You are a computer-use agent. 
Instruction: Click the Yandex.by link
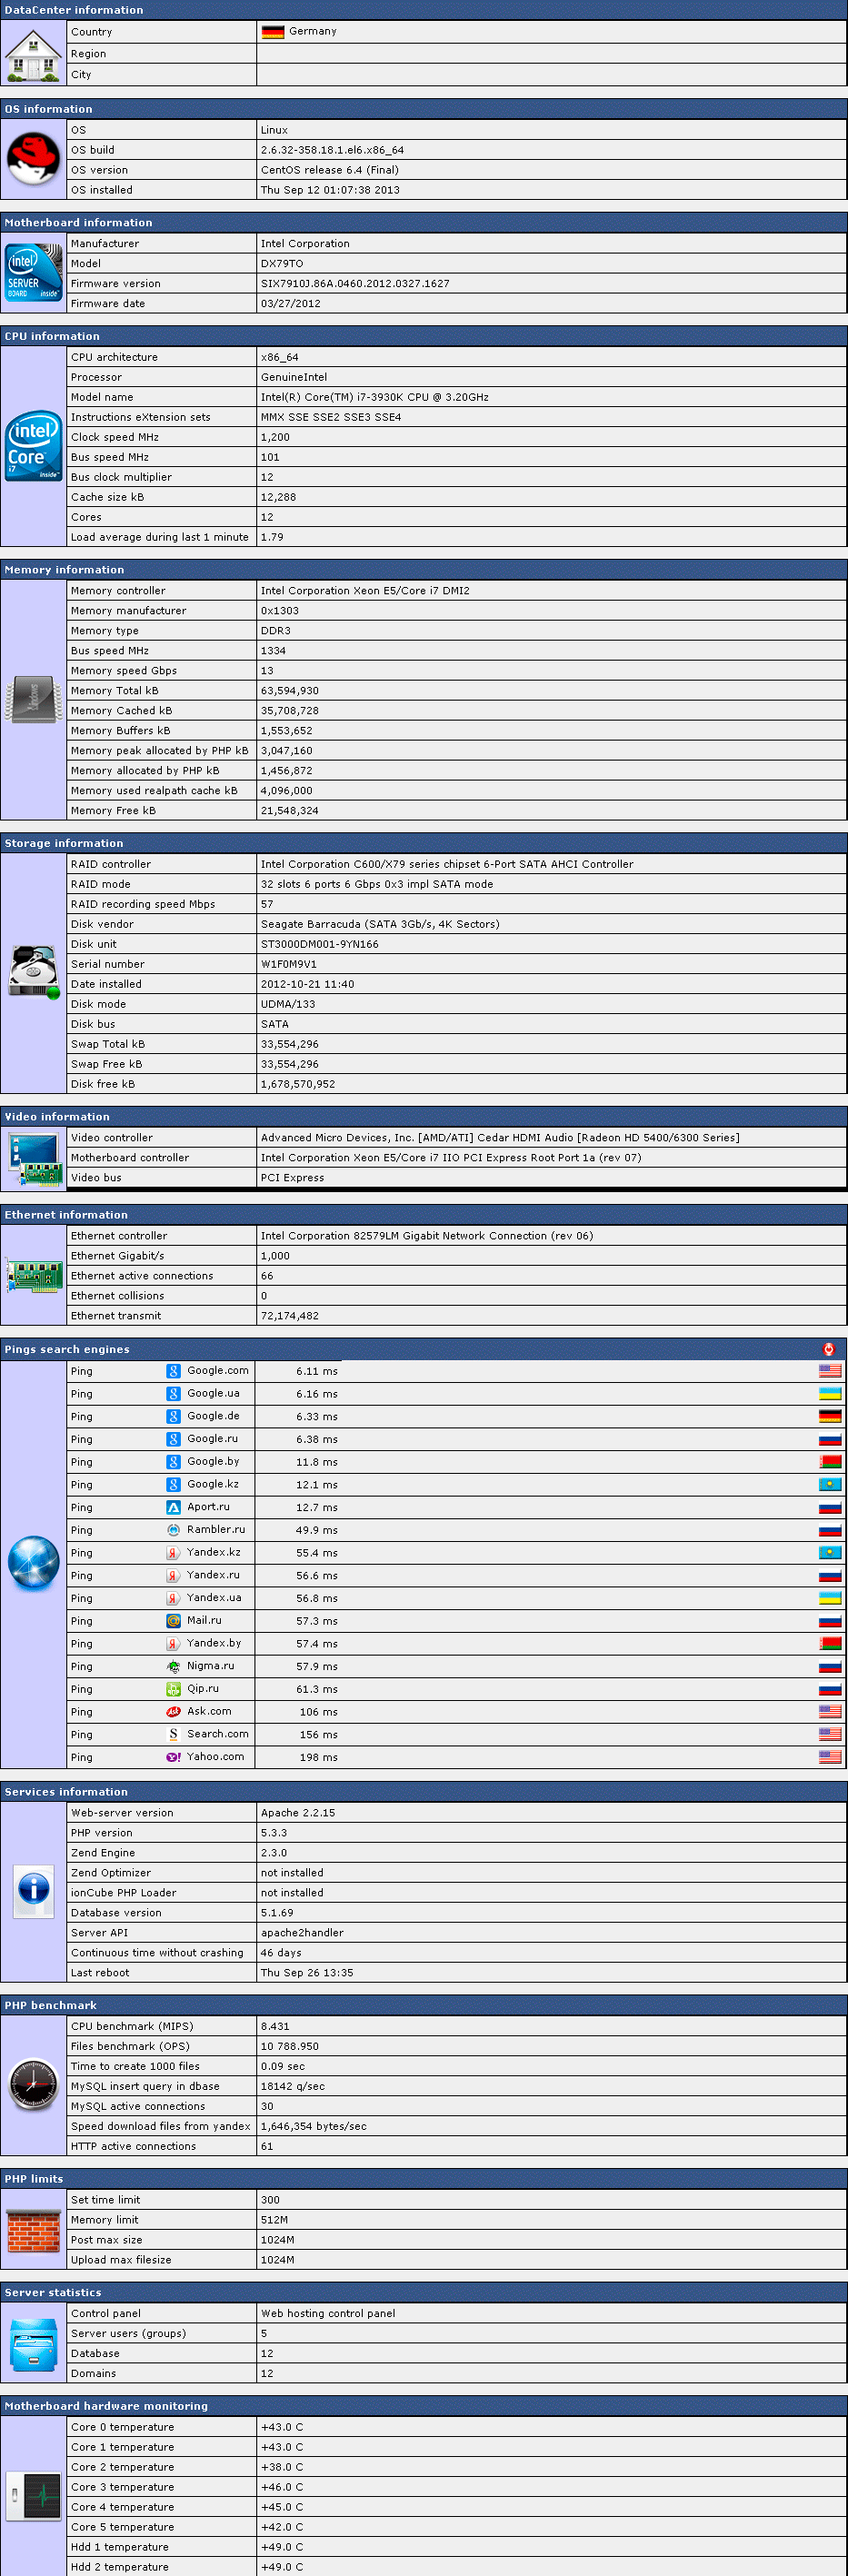click(214, 1643)
